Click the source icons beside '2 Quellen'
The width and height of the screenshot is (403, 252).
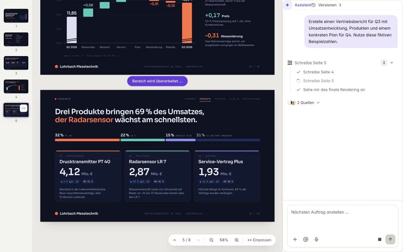[x=292, y=103]
